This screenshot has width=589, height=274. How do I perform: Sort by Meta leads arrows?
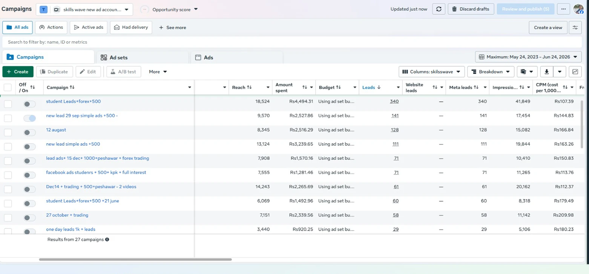pyautogui.click(x=476, y=87)
